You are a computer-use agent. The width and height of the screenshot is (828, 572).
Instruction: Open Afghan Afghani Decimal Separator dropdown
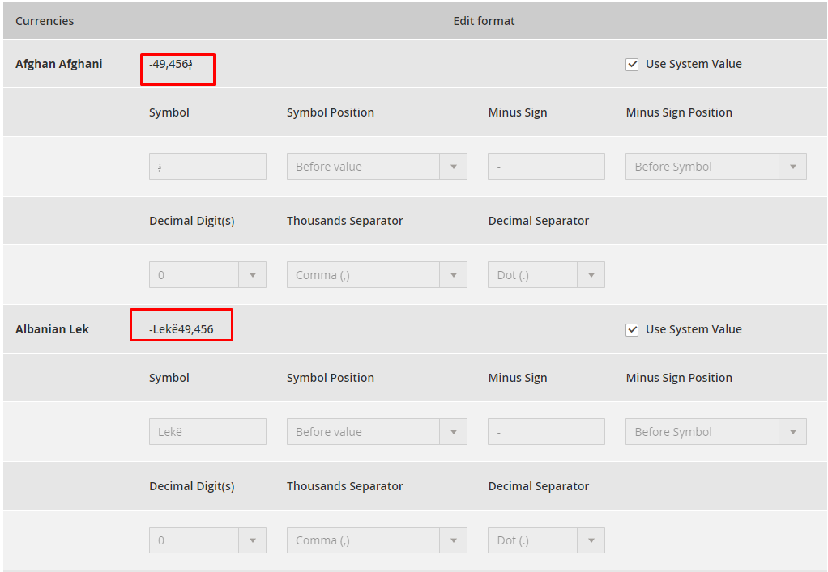click(x=546, y=275)
